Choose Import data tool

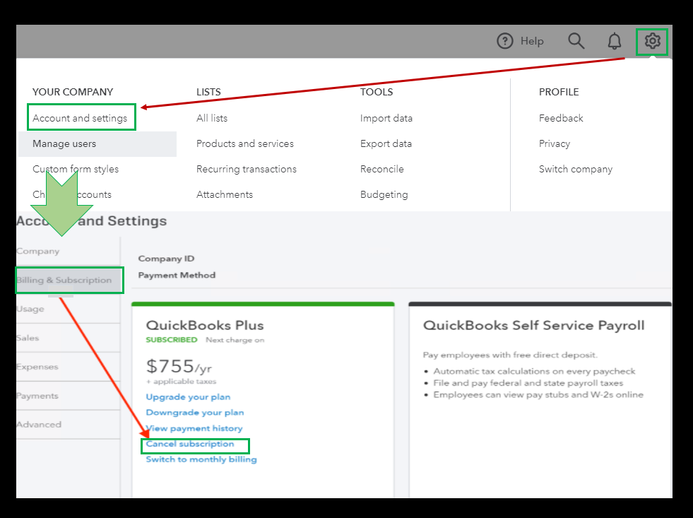[386, 118]
